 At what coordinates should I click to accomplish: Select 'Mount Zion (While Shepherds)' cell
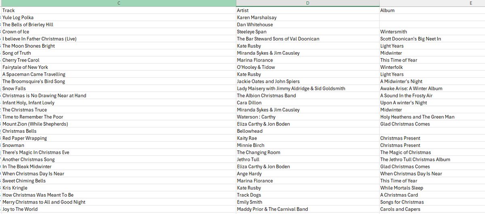pyautogui.click(x=119, y=124)
